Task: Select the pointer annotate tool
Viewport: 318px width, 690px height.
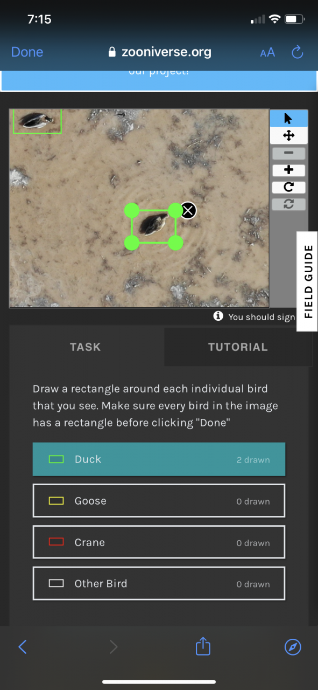Action: pos(288,118)
